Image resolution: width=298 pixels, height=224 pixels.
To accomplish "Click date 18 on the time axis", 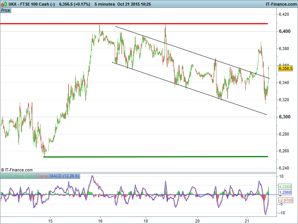I will pos(146,221).
